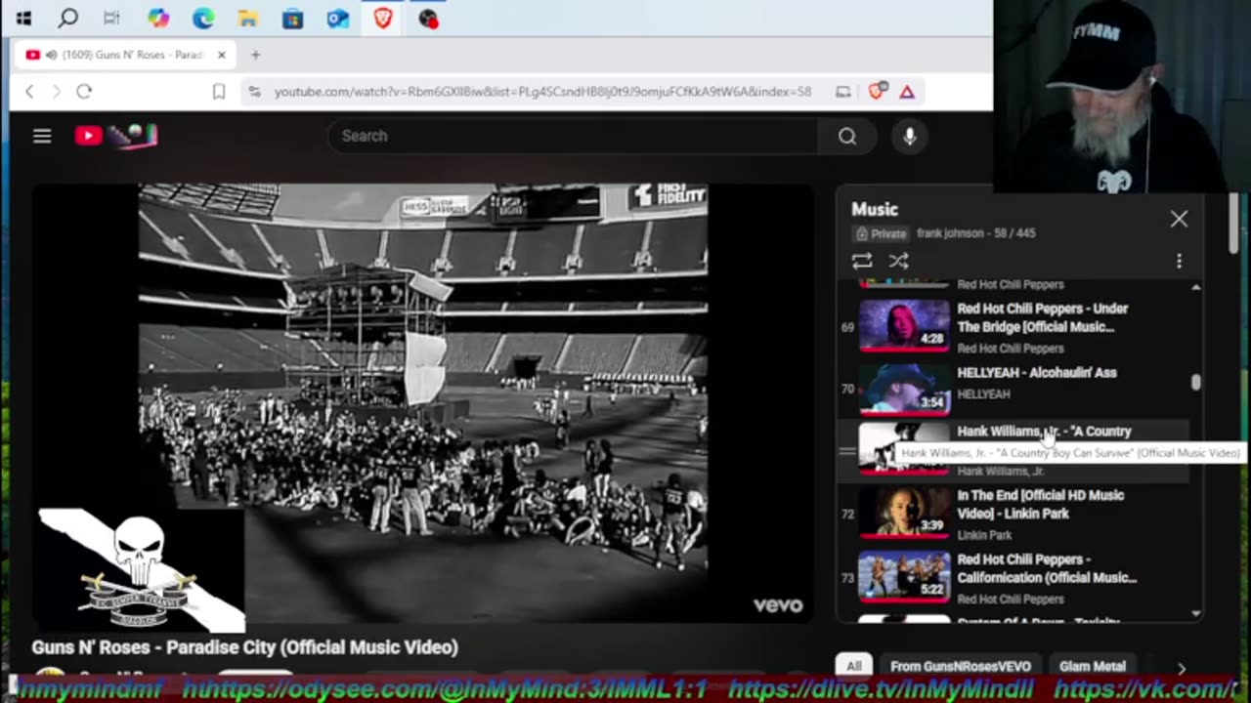Reload the current YouTube page

84,91
